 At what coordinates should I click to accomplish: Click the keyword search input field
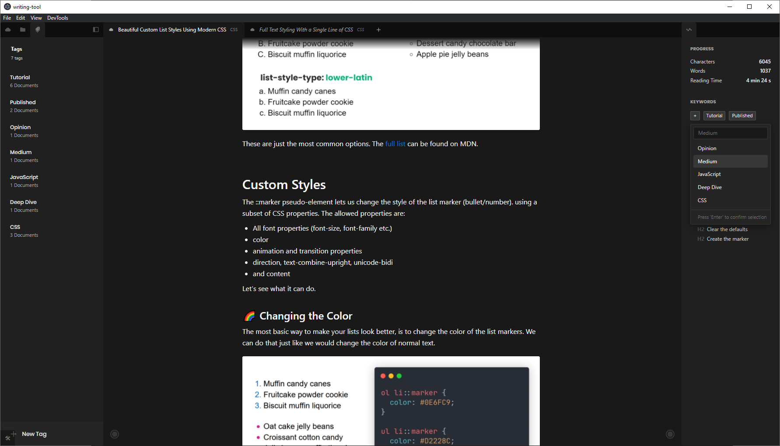(x=730, y=133)
